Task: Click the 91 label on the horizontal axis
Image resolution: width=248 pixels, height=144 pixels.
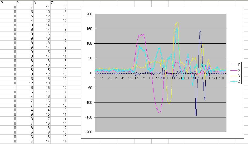Action: [x=158, y=78]
